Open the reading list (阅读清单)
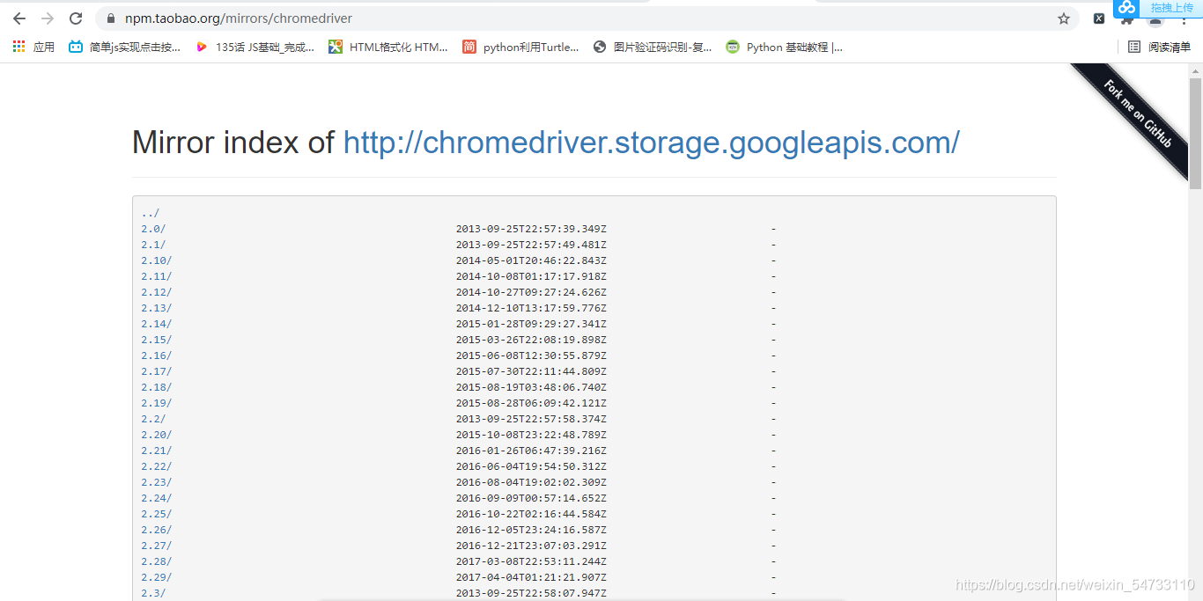Screen dimensions: 1203x601 coord(1159,47)
